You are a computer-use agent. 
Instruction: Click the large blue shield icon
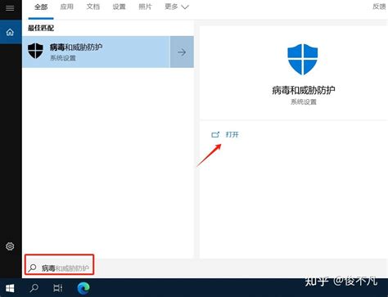pyautogui.click(x=303, y=60)
